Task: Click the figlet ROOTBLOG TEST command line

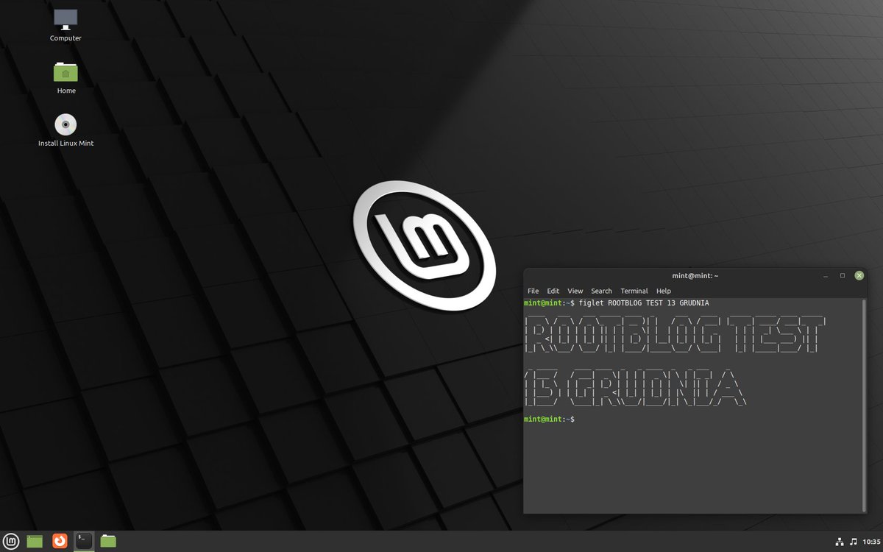Action: (617, 302)
